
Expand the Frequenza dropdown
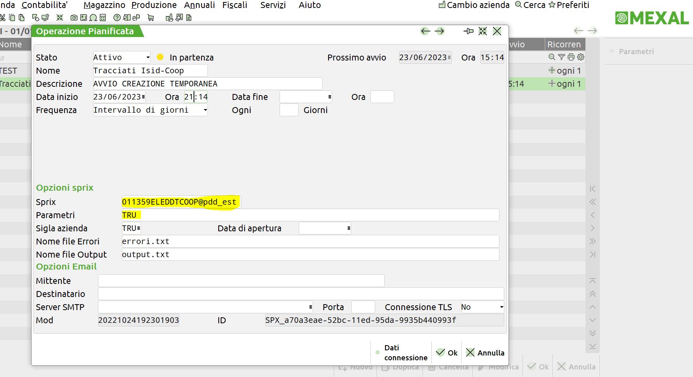[205, 110]
